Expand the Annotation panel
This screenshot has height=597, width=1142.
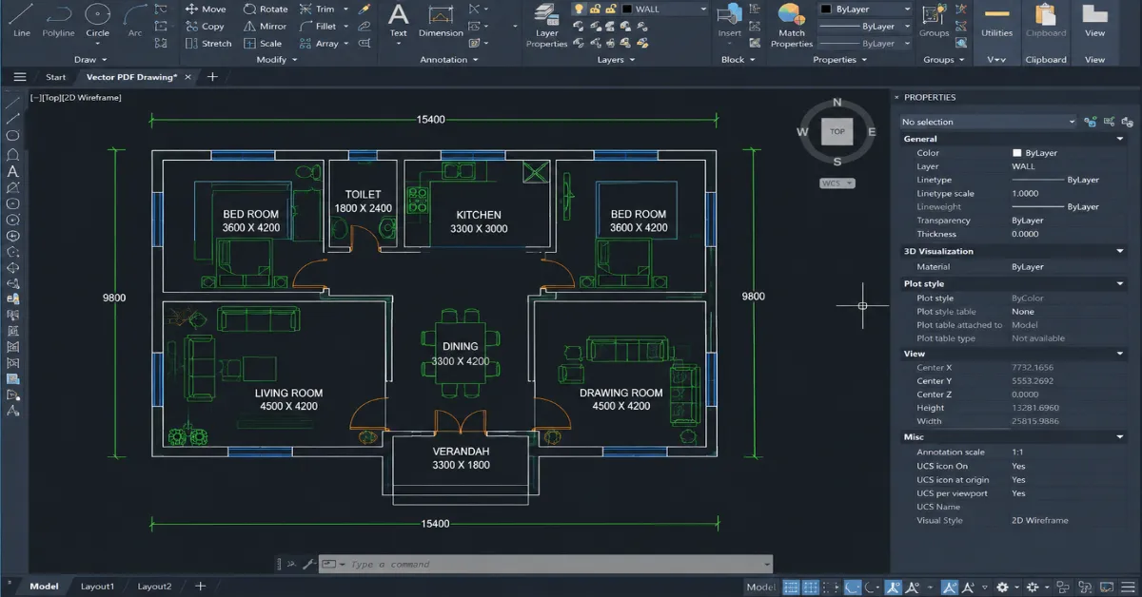[x=449, y=60]
